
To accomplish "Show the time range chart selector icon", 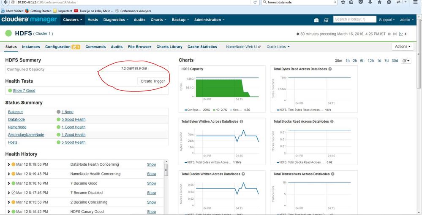I will pos(401,34).
